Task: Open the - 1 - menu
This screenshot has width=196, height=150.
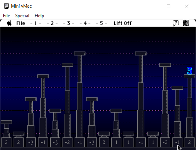Action: click(36, 23)
